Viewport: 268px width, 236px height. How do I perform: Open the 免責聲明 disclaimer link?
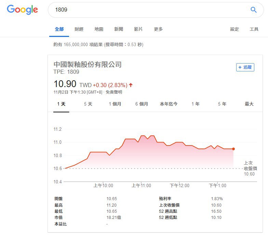[114, 92]
